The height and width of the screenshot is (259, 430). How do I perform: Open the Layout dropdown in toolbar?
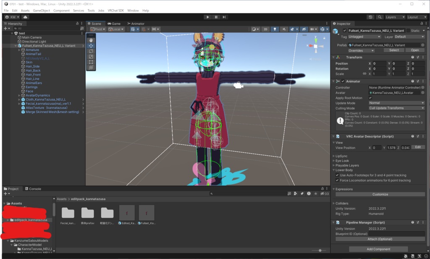tap(417, 17)
